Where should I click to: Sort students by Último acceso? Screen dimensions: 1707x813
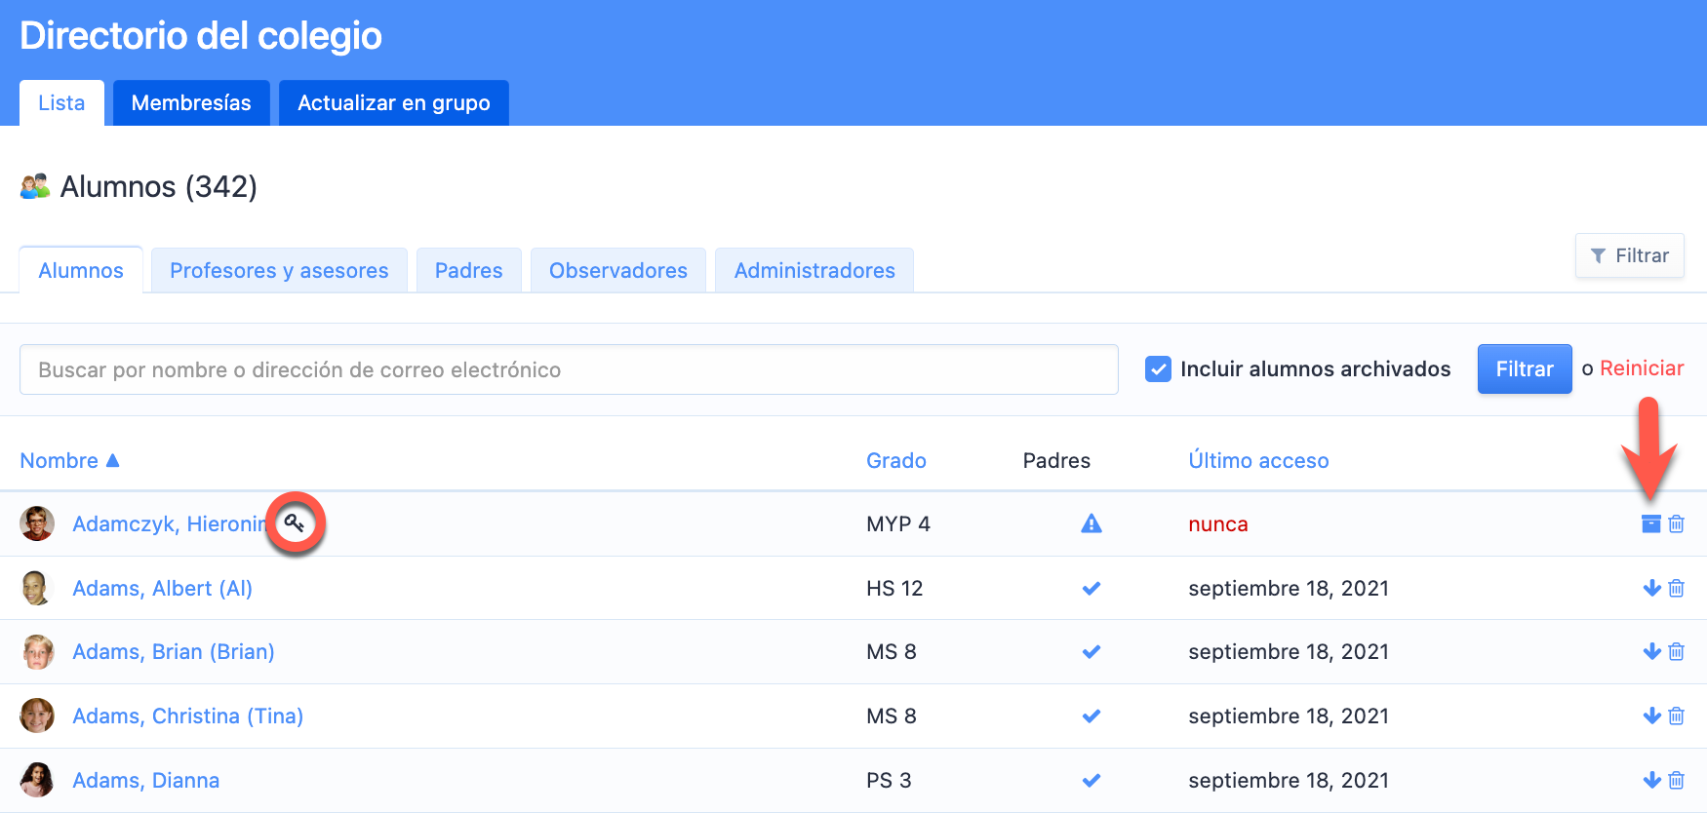1257,460
